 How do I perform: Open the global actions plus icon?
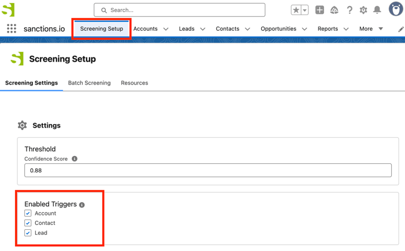pyautogui.click(x=320, y=10)
